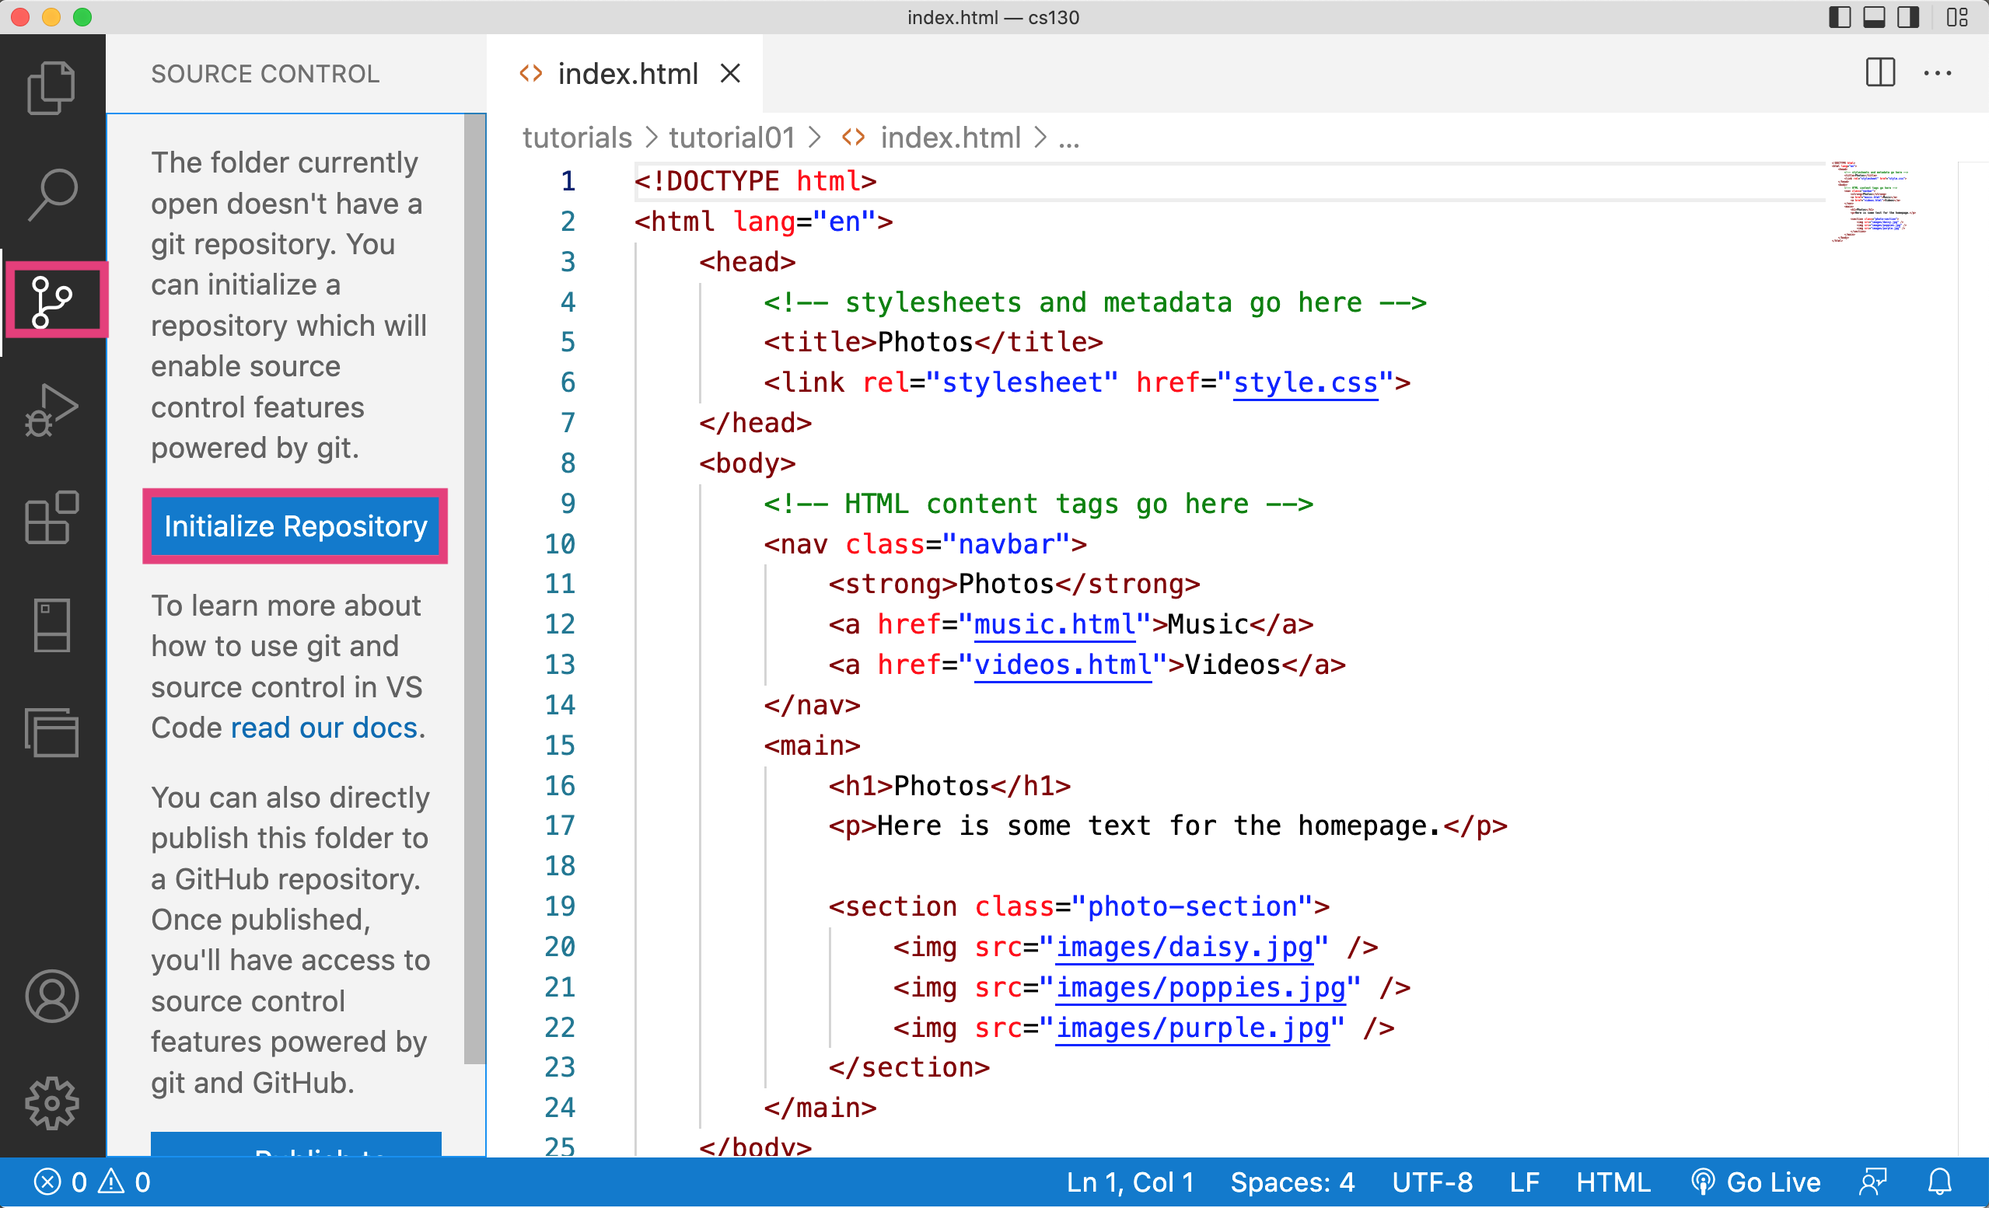1989x1208 pixels.
Task: Select the index.html editor tab
Action: pyautogui.click(x=627, y=73)
